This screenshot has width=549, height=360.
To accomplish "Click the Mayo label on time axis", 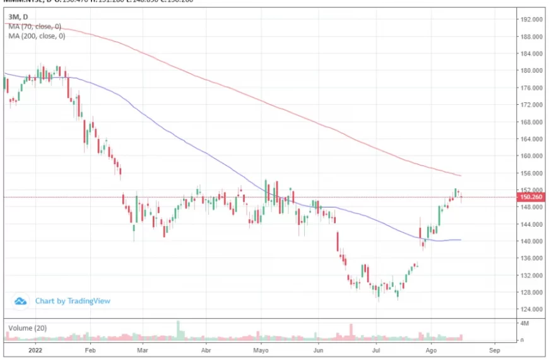I will click(x=261, y=350).
